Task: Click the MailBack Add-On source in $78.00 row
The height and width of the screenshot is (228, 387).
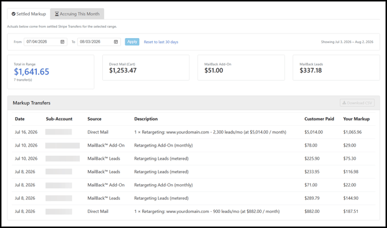Action: 106,145
